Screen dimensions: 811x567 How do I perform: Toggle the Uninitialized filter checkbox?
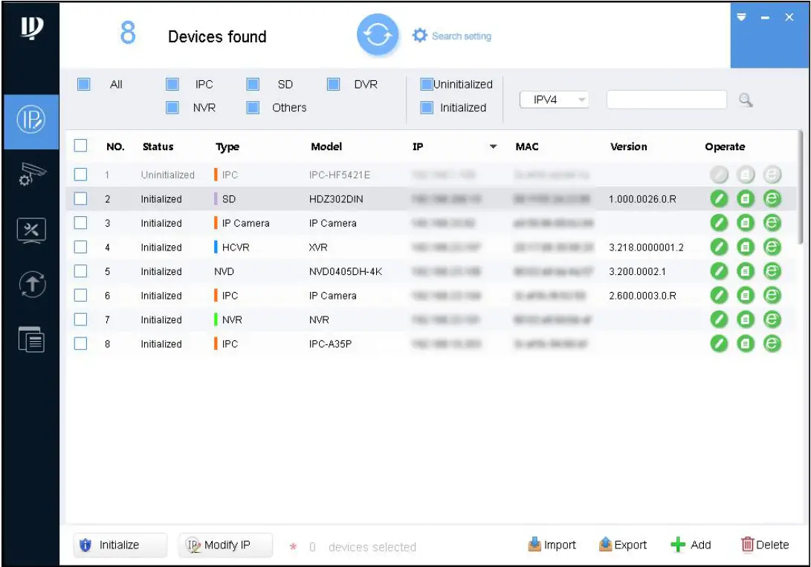pos(426,84)
